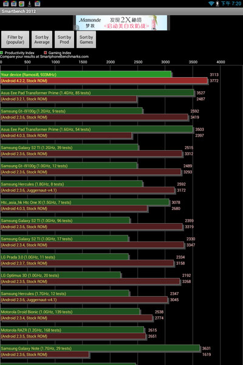Click the 3113 productivity score value
The width and height of the screenshot is (243, 365).
tap(214, 74)
